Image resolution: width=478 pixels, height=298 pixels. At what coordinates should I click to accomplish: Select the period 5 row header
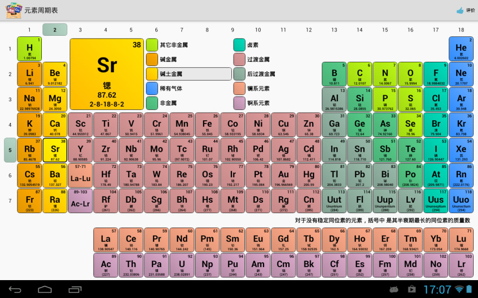point(10,150)
